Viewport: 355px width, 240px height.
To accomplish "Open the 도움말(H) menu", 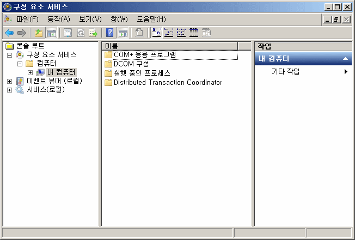I will 151,20.
